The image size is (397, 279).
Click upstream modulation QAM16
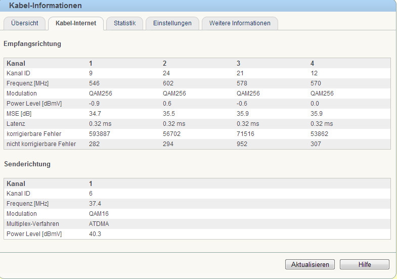point(99,214)
